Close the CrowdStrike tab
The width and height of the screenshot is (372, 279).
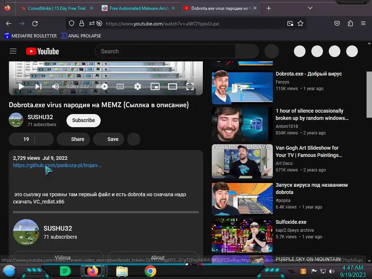(x=92, y=8)
